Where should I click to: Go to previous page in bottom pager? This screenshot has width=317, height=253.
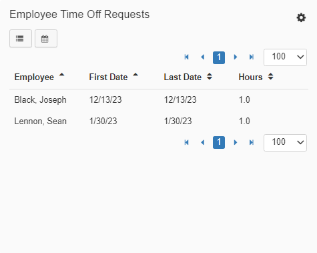pyautogui.click(x=203, y=142)
